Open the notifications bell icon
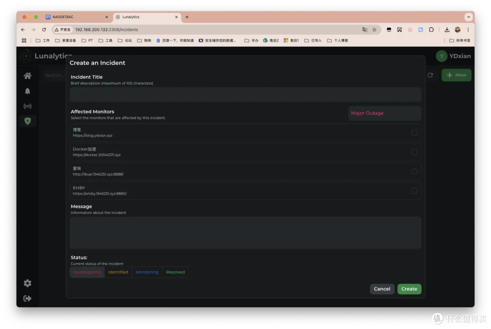This screenshot has height=329, width=491. 28,91
